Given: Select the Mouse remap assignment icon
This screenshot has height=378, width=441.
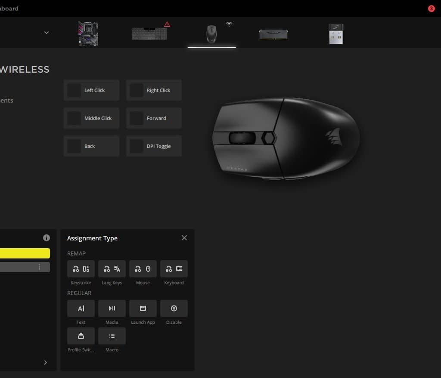Looking at the screenshot, I should click(x=143, y=269).
